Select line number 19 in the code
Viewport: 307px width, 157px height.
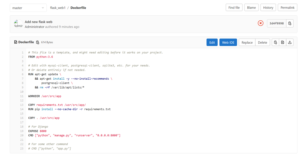[22, 131]
